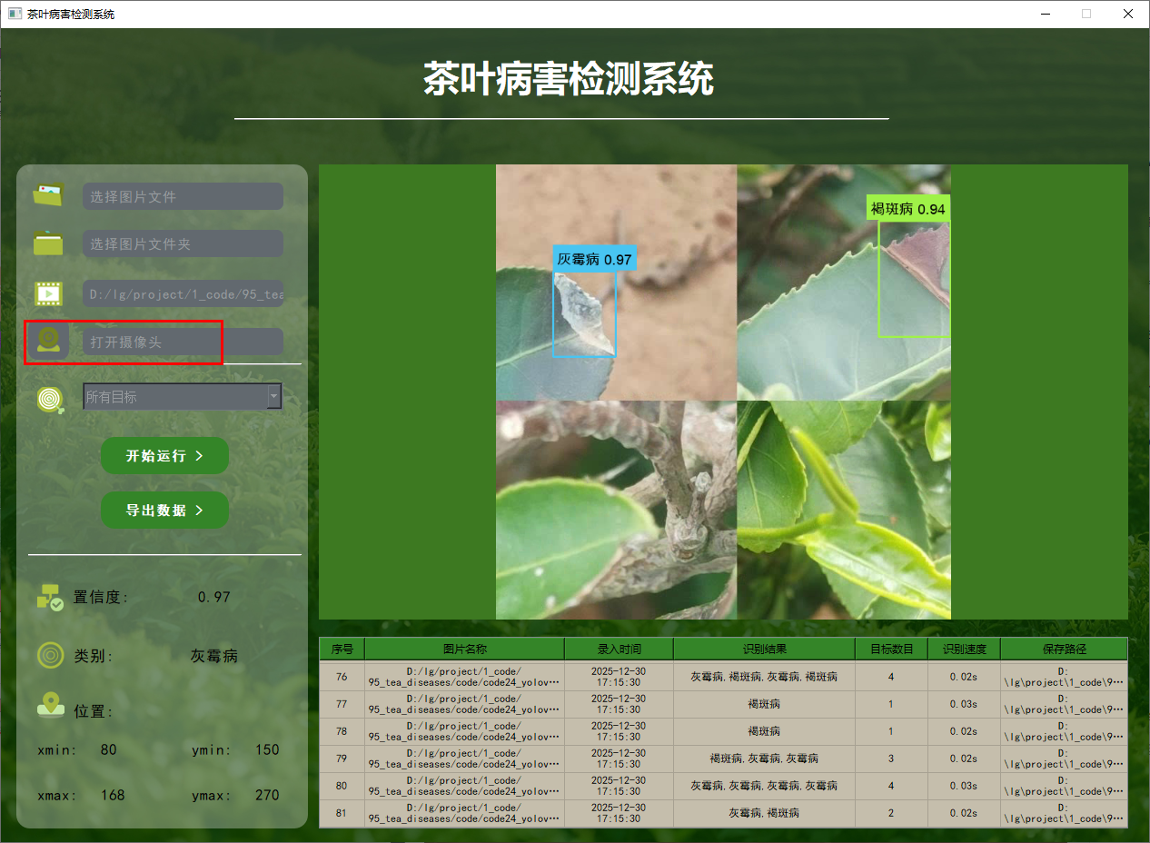Click the location pin icon beside 位置
The width and height of the screenshot is (1150, 843).
[50, 706]
